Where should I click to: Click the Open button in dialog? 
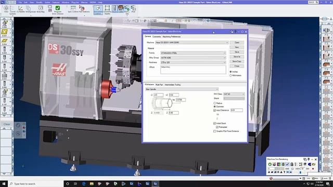pos(237,43)
